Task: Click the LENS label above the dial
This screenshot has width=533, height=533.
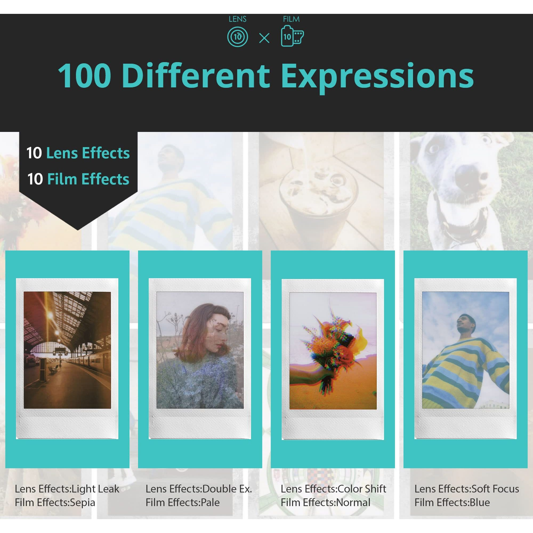Action: (x=237, y=19)
